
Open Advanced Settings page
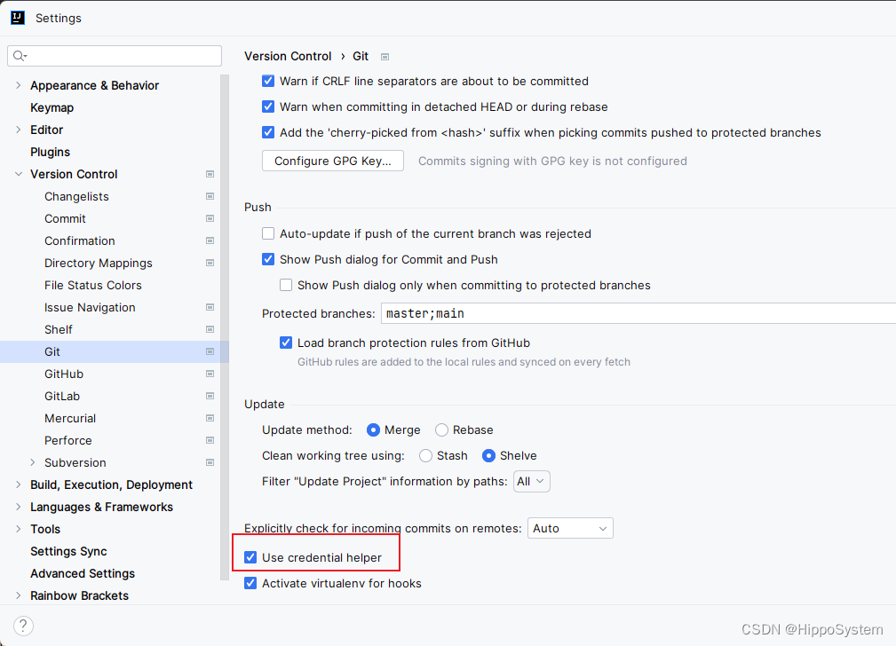pyautogui.click(x=83, y=573)
